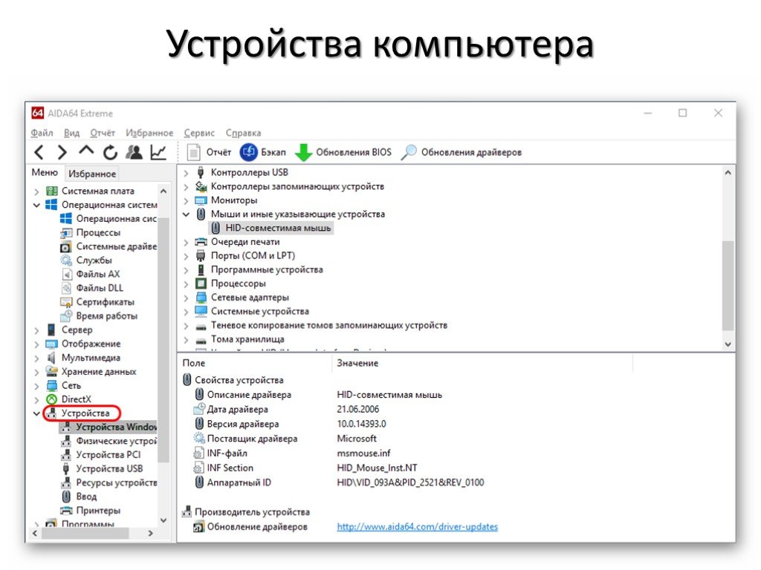Viewport: 761px width, 570px height.
Task: Click the device list vertical scrollbar
Action: pyautogui.click(x=728, y=286)
